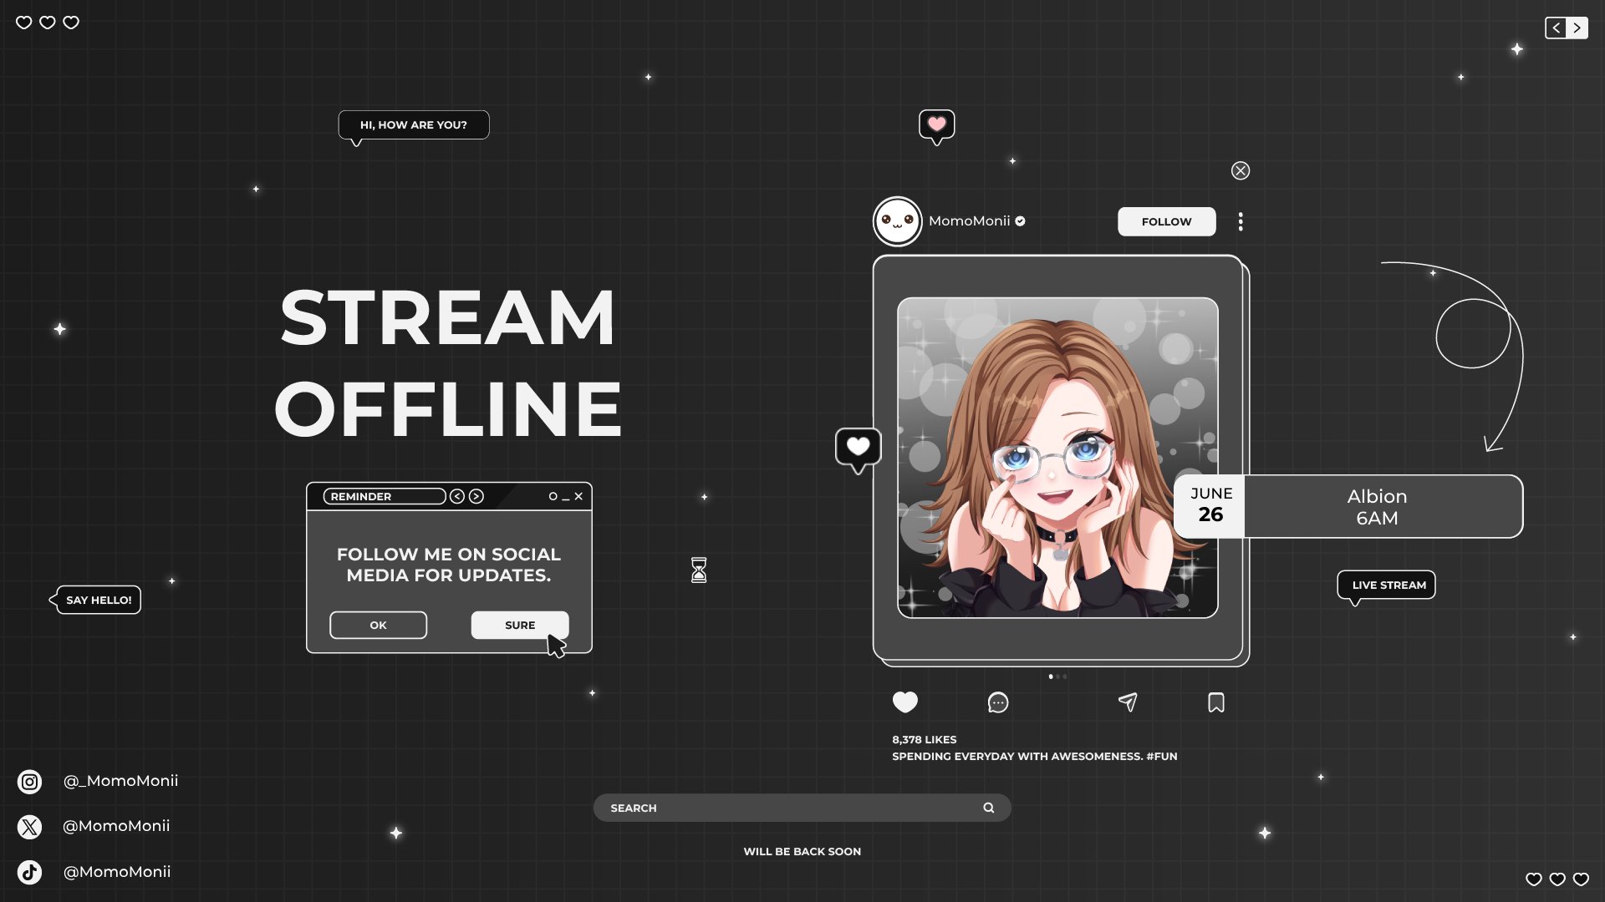Screen dimensions: 1605x902
Task: Click the pink heart speech bubble
Action: click(937, 127)
